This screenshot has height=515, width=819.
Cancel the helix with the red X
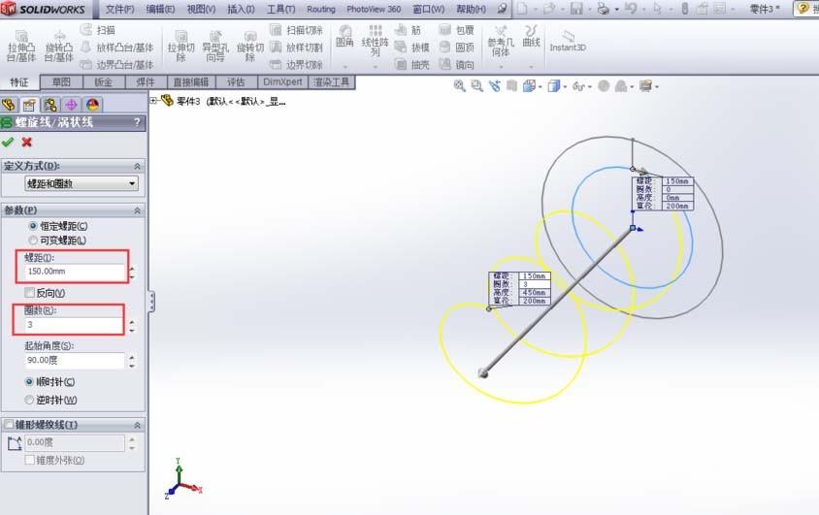click(26, 142)
